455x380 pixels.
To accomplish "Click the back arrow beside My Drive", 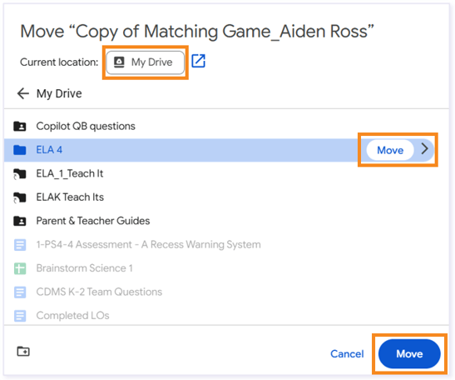I will tap(23, 93).
